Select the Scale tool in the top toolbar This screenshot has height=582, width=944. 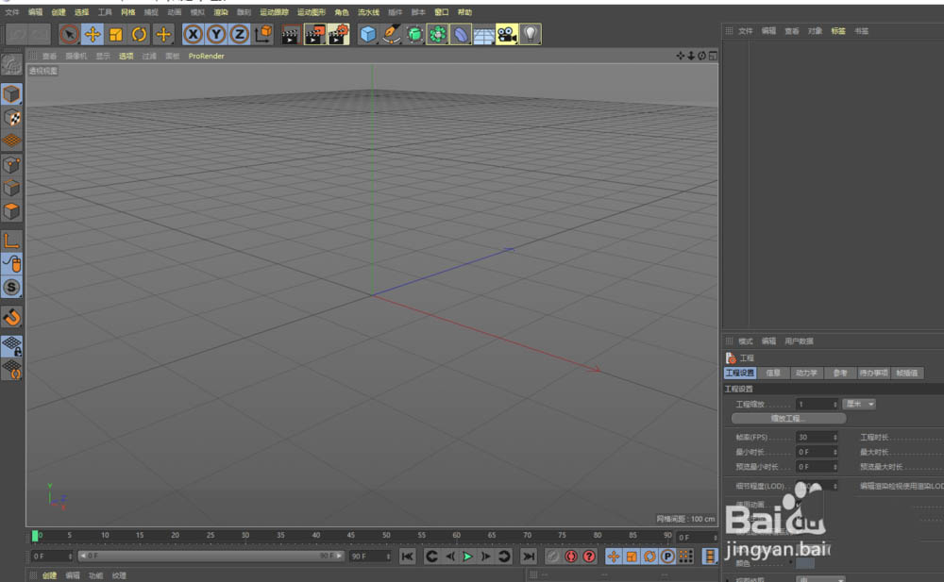(116, 35)
